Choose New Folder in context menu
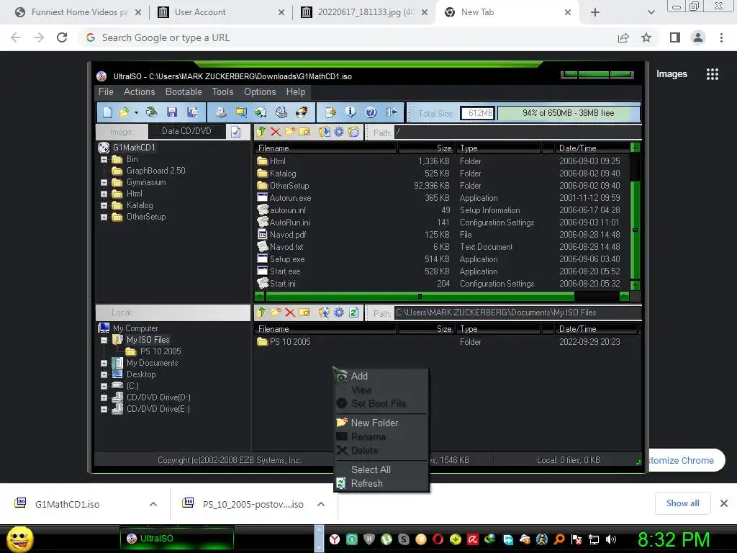 click(x=381, y=423)
